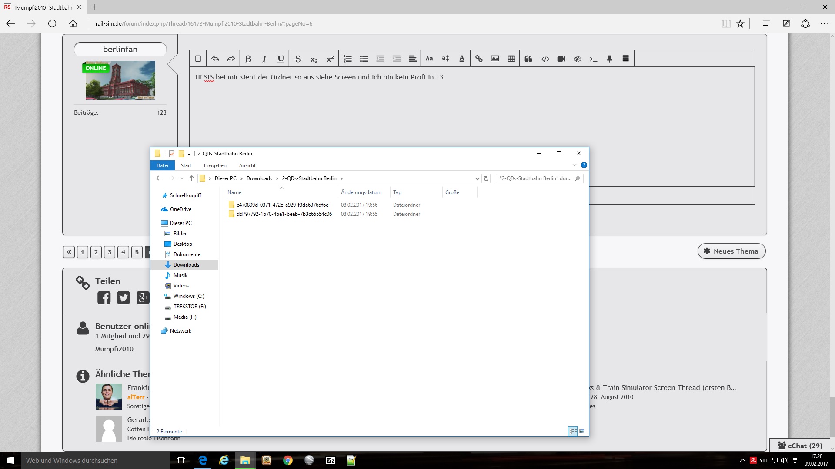This screenshot has height=469, width=835.
Task: Open folder c470809d-0371-472e-a929-f3da6376df6e
Action: click(282, 205)
